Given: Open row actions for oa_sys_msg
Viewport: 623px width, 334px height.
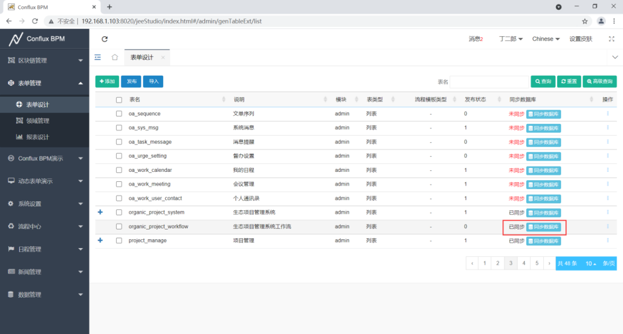Looking at the screenshot, I should coord(607,127).
